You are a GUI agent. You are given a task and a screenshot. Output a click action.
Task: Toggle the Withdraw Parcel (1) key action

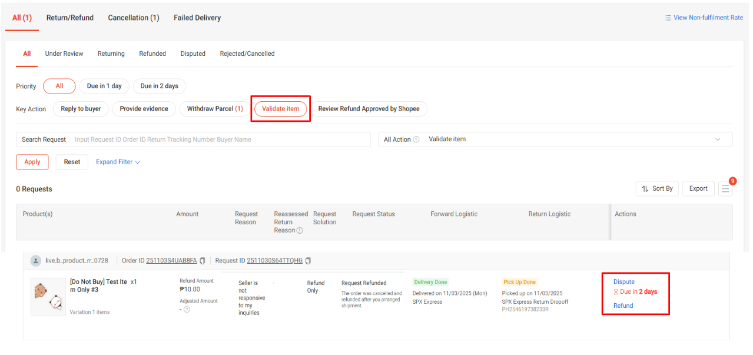click(x=215, y=109)
